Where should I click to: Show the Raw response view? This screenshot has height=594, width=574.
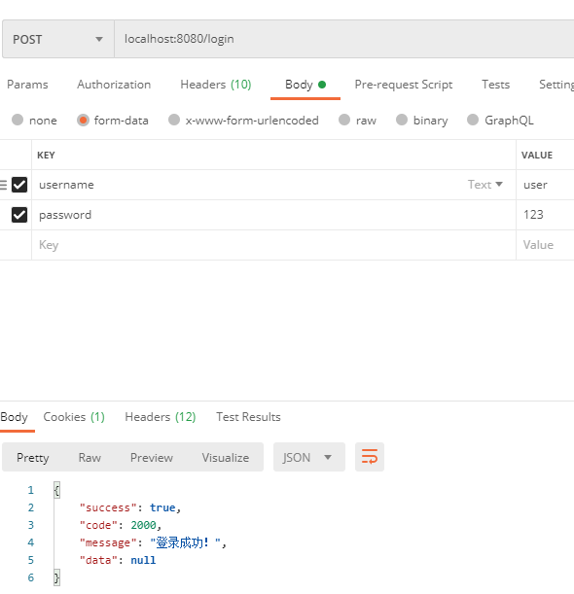point(90,458)
